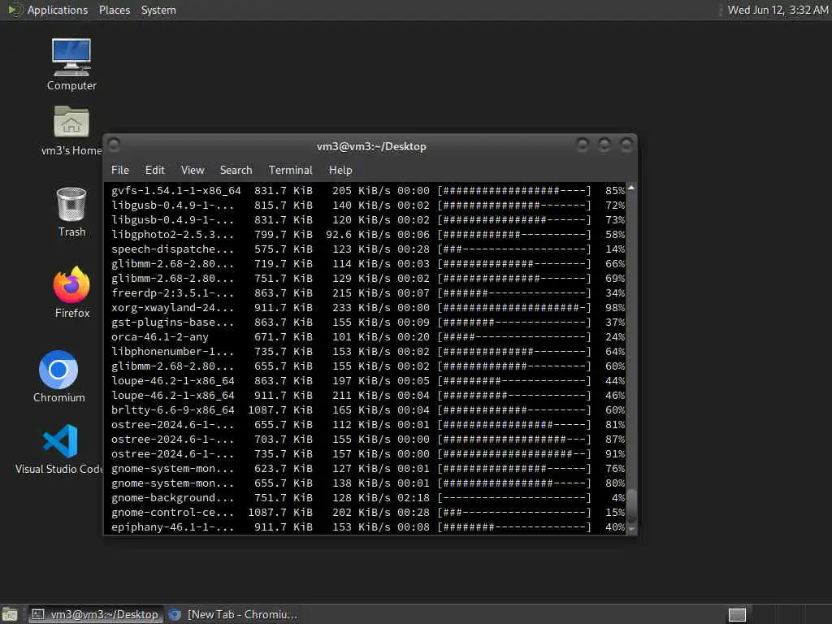The image size is (832, 624).
Task: Click the 215 KiB/s speed on freerdp row
Action: pos(361,292)
